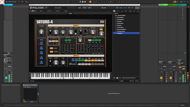
Task: Click the browser preview speaker icon
Action: tap(117, 78)
